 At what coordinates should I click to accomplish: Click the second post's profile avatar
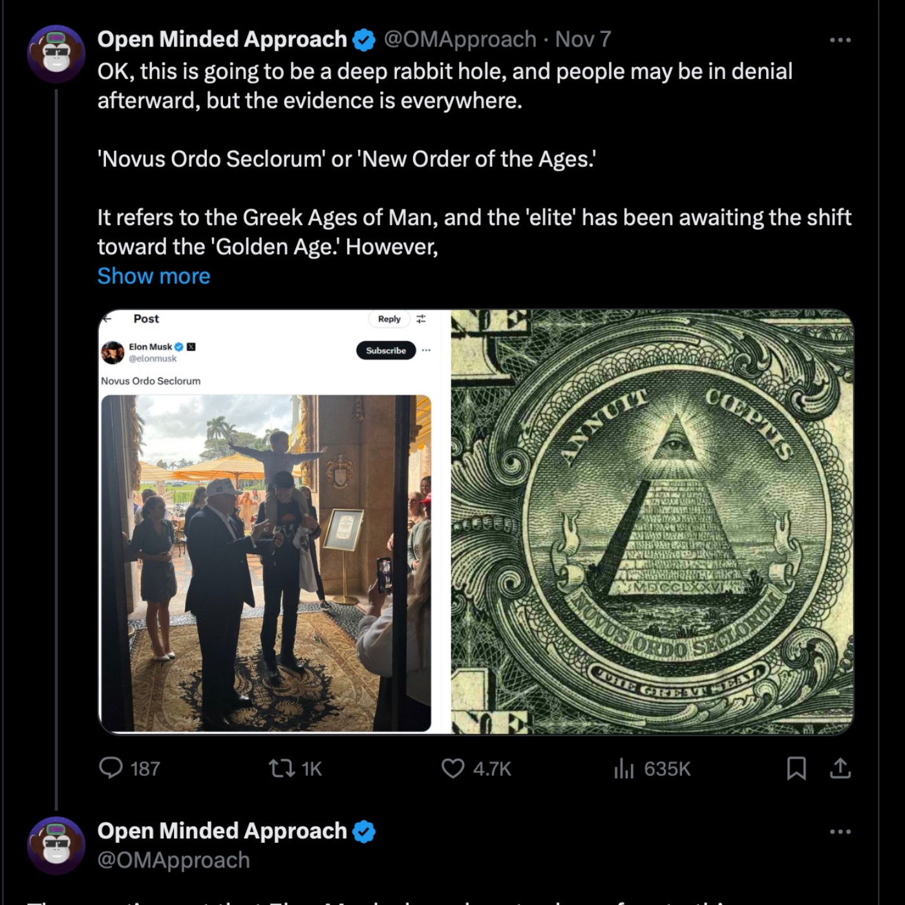tap(56, 846)
